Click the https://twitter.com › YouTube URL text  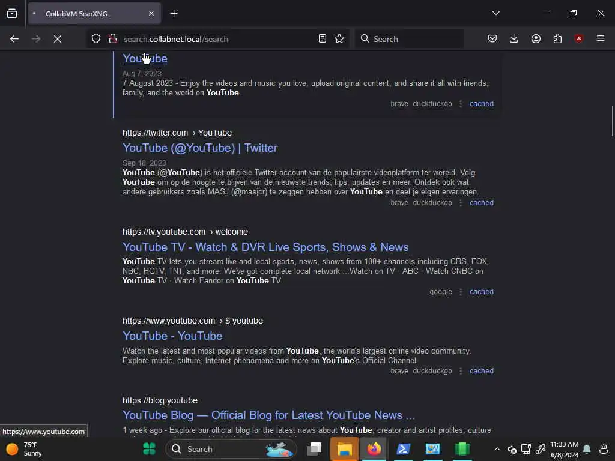[177, 133]
